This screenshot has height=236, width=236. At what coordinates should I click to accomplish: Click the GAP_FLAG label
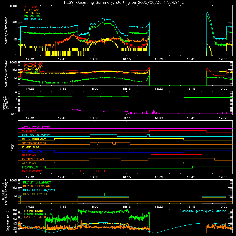(29, 131)
